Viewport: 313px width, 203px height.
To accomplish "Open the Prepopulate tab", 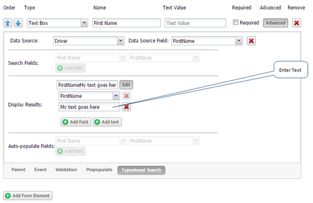I will (99, 170).
